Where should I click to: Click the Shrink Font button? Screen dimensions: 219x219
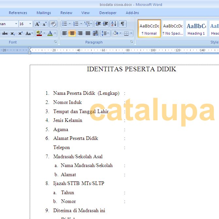click(45, 24)
